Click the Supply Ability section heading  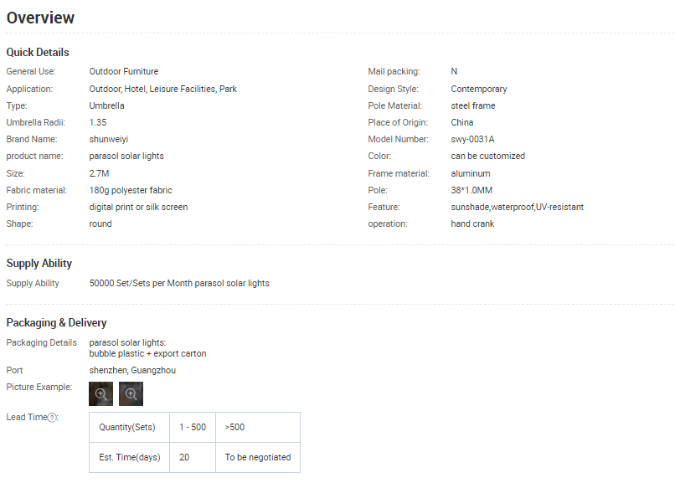click(39, 264)
